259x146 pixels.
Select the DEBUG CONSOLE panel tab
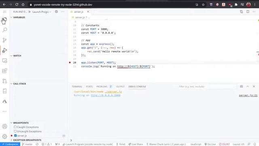tap(137, 86)
